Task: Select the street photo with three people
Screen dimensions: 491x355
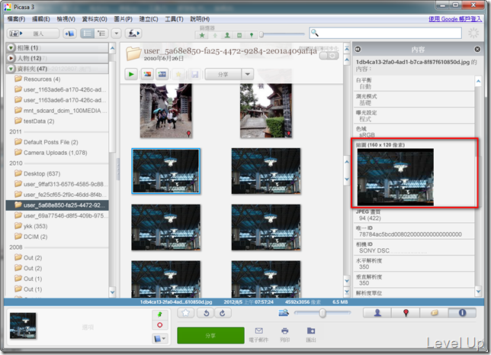Action: tap(166, 111)
